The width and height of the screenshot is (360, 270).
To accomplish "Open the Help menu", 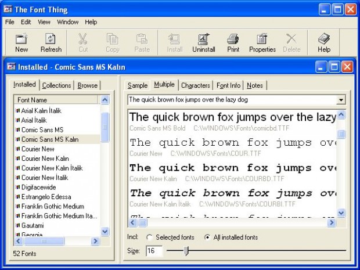I will click(91, 22).
